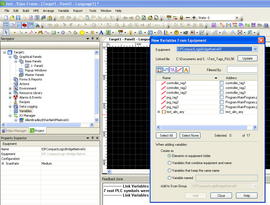
Task: Expand the Resource Library node
Action: click(10, 93)
